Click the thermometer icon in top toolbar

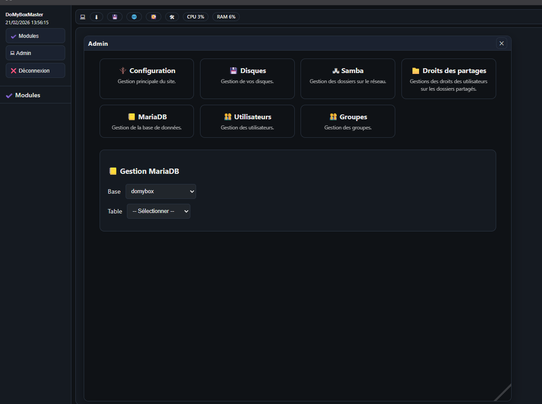click(97, 17)
